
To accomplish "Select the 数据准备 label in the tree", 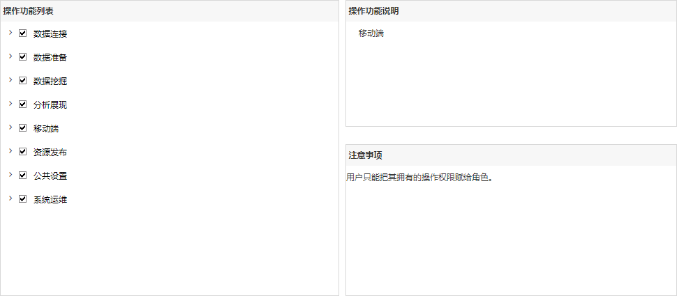I will [x=50, y=58].
